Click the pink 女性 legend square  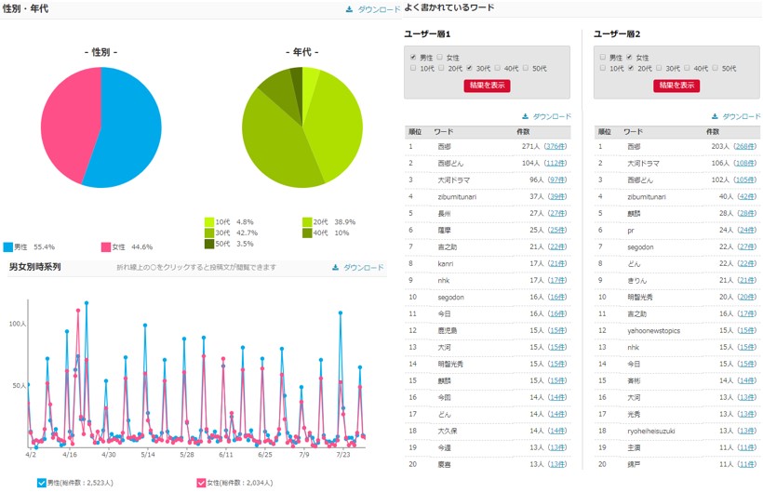click(105, 246)
